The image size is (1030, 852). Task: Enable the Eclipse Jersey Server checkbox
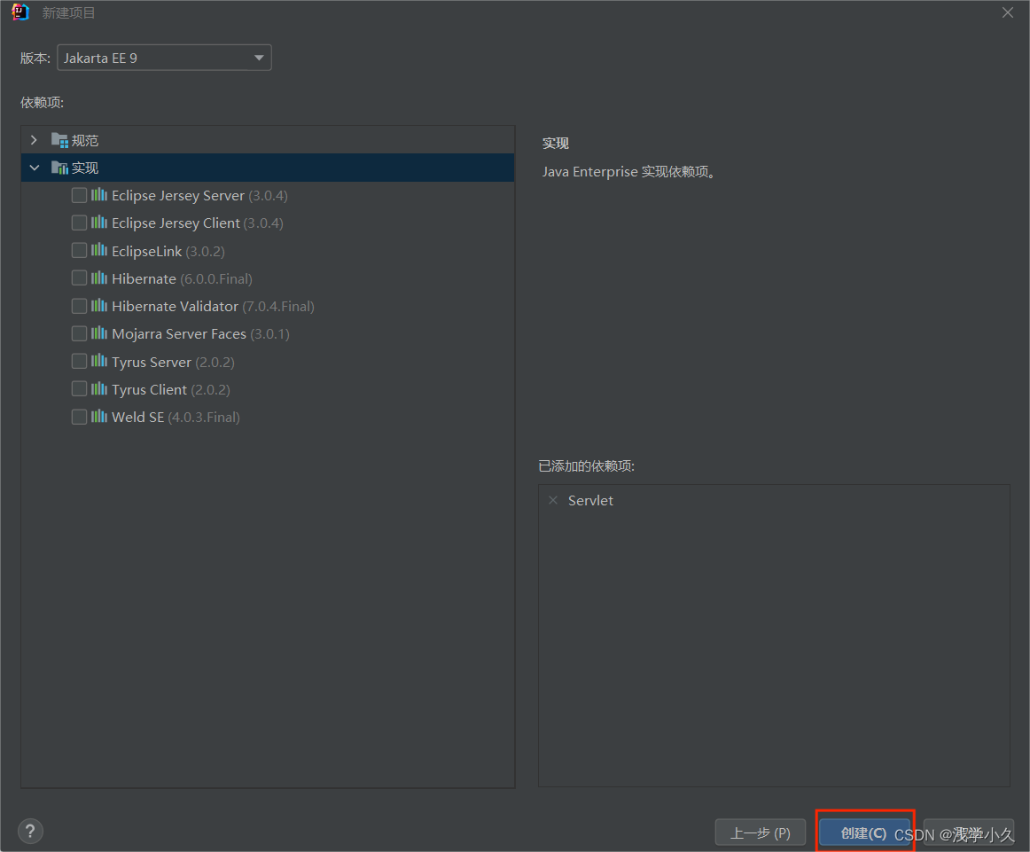click(x=79, y=195)
